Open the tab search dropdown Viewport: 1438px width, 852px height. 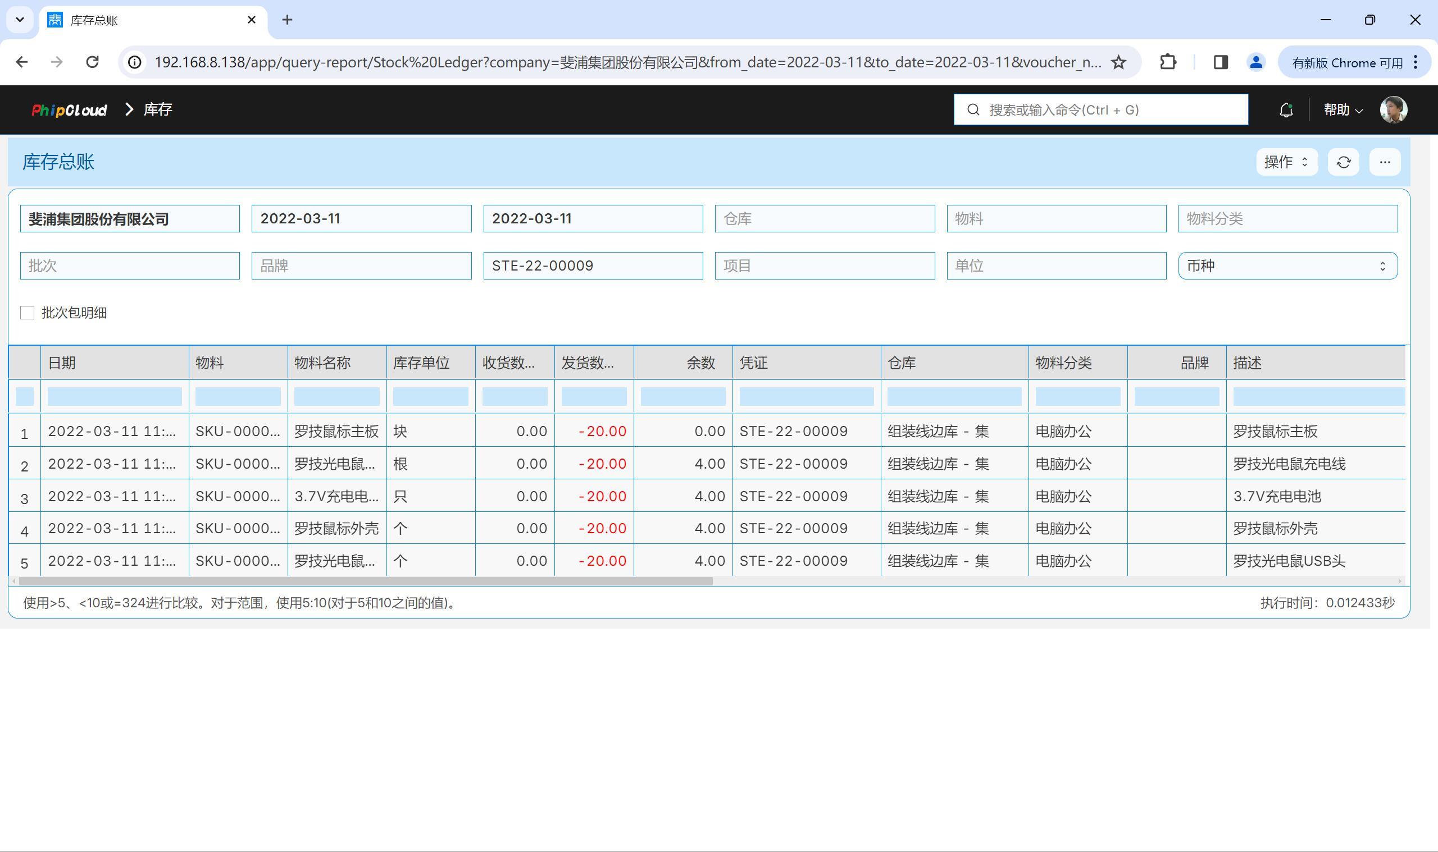coord(20,20)
